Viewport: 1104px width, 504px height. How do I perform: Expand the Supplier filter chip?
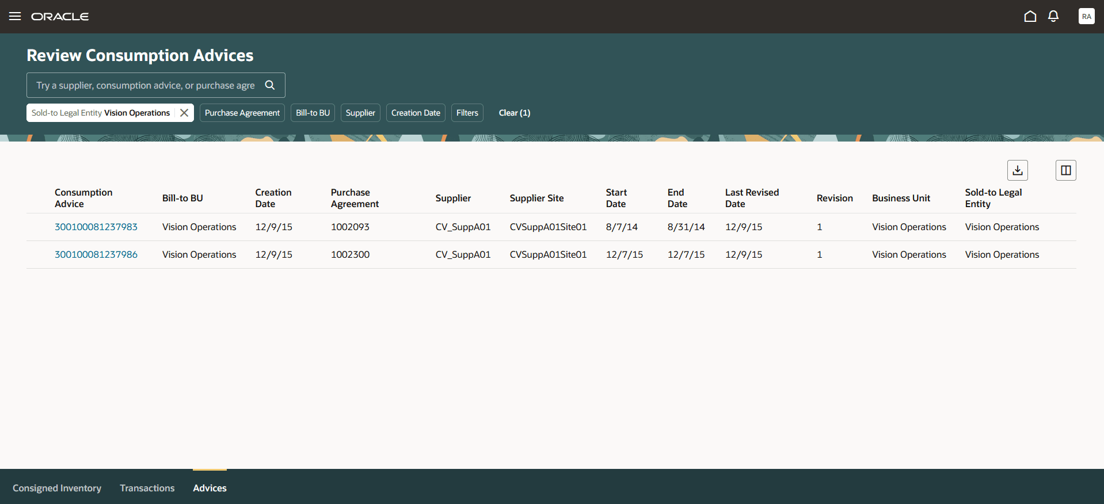[x=360, y=113]
